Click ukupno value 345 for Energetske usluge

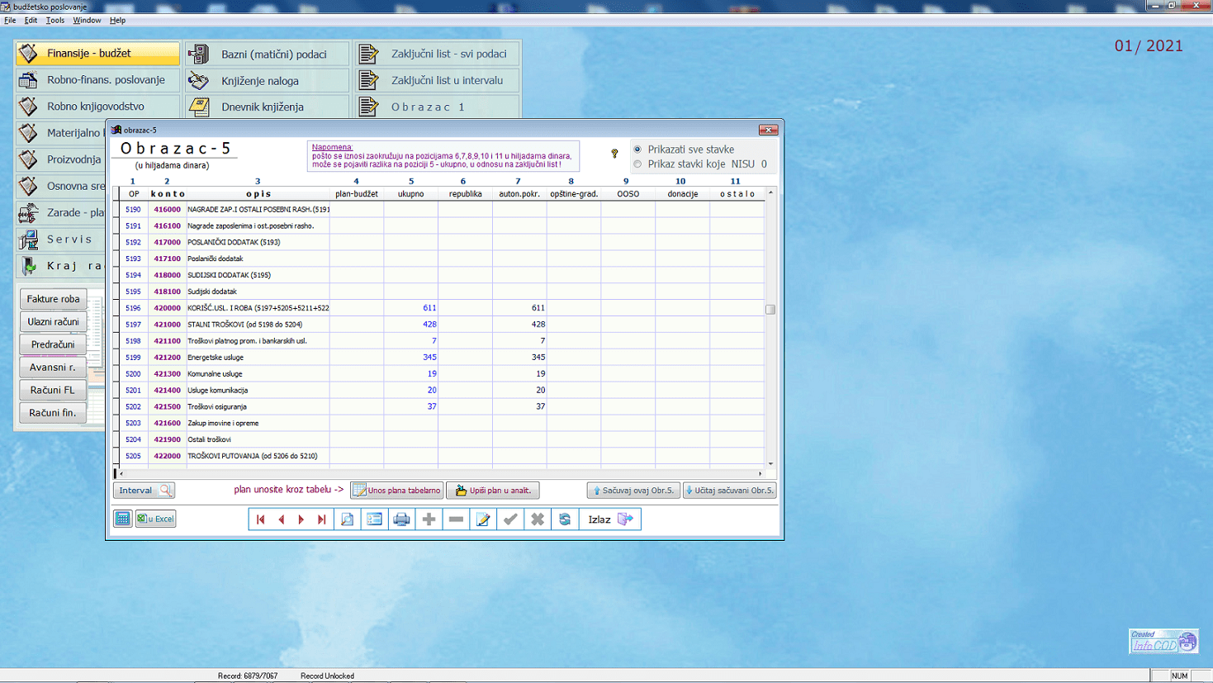(x=429, y=358)
